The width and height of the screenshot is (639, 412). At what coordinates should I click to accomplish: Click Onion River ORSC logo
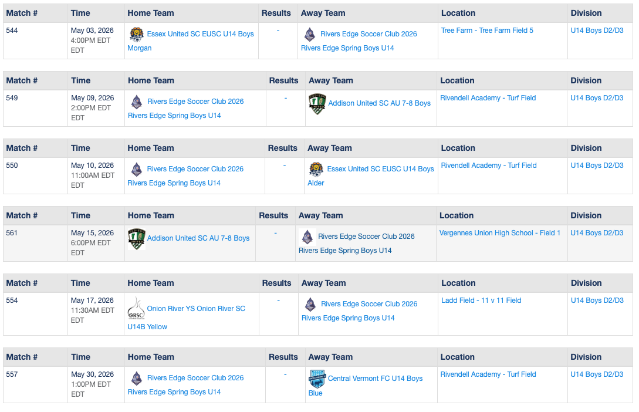tap(136, 308)
